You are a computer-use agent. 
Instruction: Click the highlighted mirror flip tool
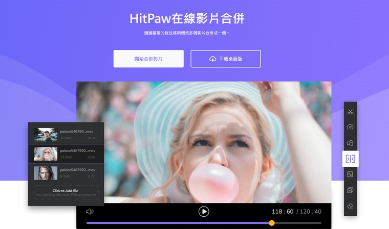(x=350, y=159)
